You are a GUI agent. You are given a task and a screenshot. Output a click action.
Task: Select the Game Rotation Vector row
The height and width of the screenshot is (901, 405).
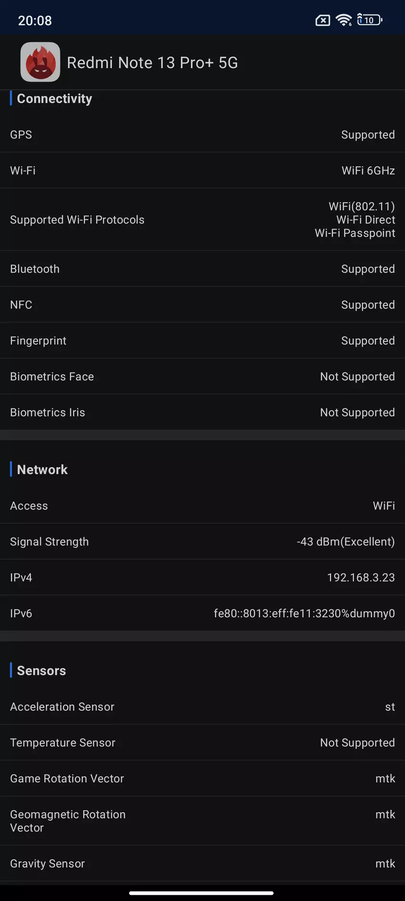[x=202, y=778]
